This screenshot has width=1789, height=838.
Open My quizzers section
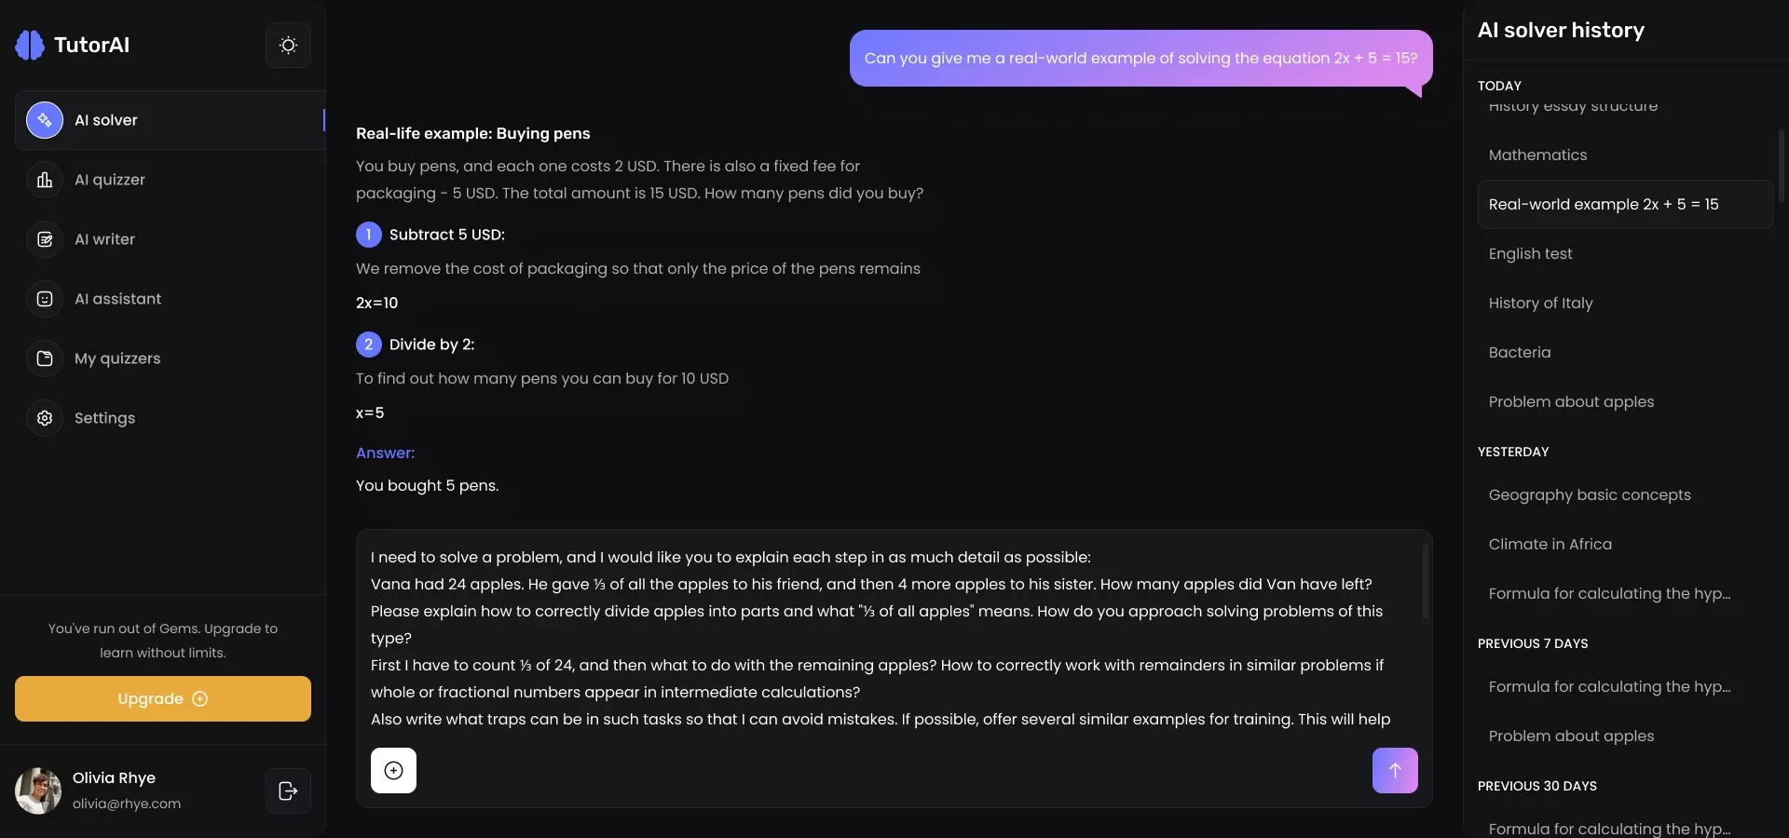117,358
